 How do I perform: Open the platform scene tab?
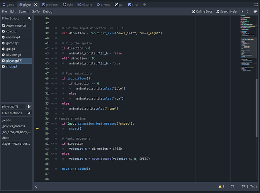[x=50, y=5]
